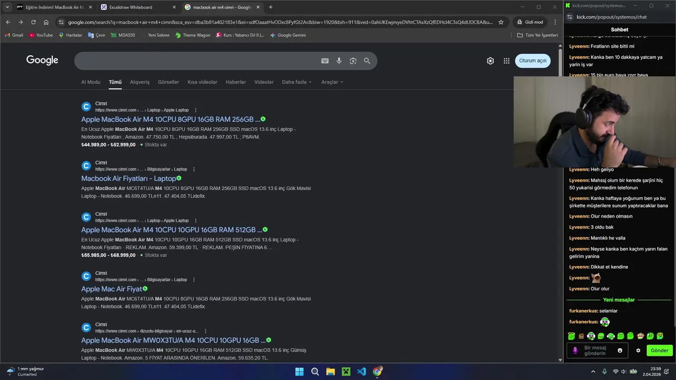Insert the first emote with halo
The height and width of the screenshot is (380, 676).
coord(571,336)
